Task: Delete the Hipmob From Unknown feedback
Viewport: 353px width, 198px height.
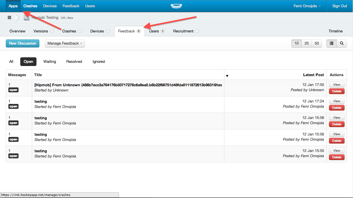Action: (x=336, y=91)
